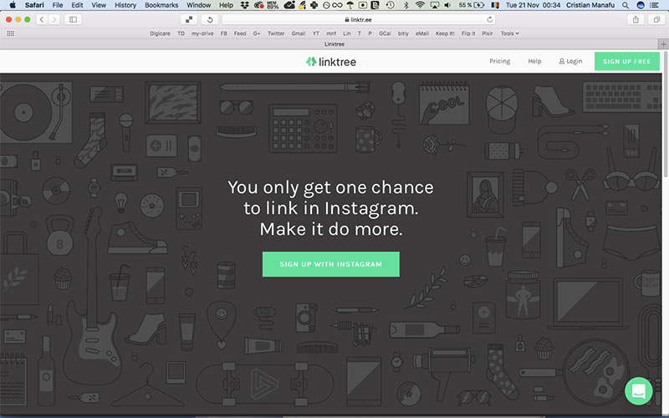Open the Digicare bookmark
669x418 pixels.
[160, 33]
